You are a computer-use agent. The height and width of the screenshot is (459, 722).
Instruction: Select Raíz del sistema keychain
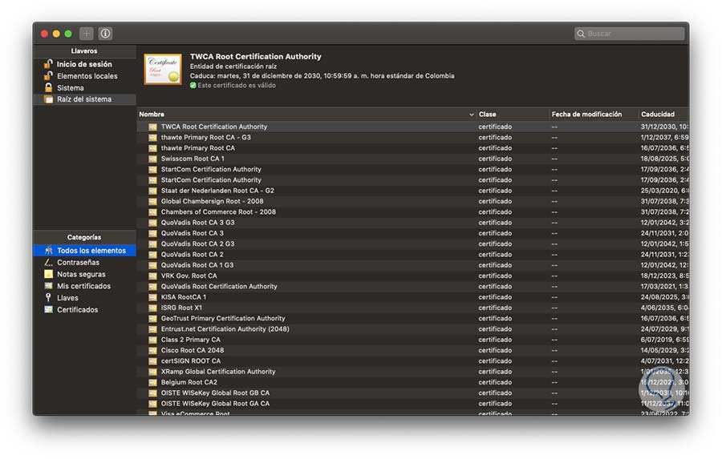(84, 99)
